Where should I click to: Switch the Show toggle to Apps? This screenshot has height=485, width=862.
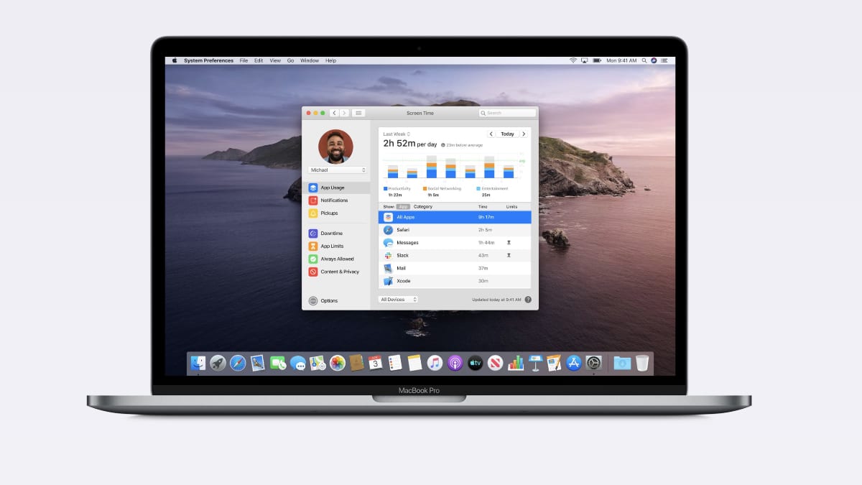click(x=403, y=207)
